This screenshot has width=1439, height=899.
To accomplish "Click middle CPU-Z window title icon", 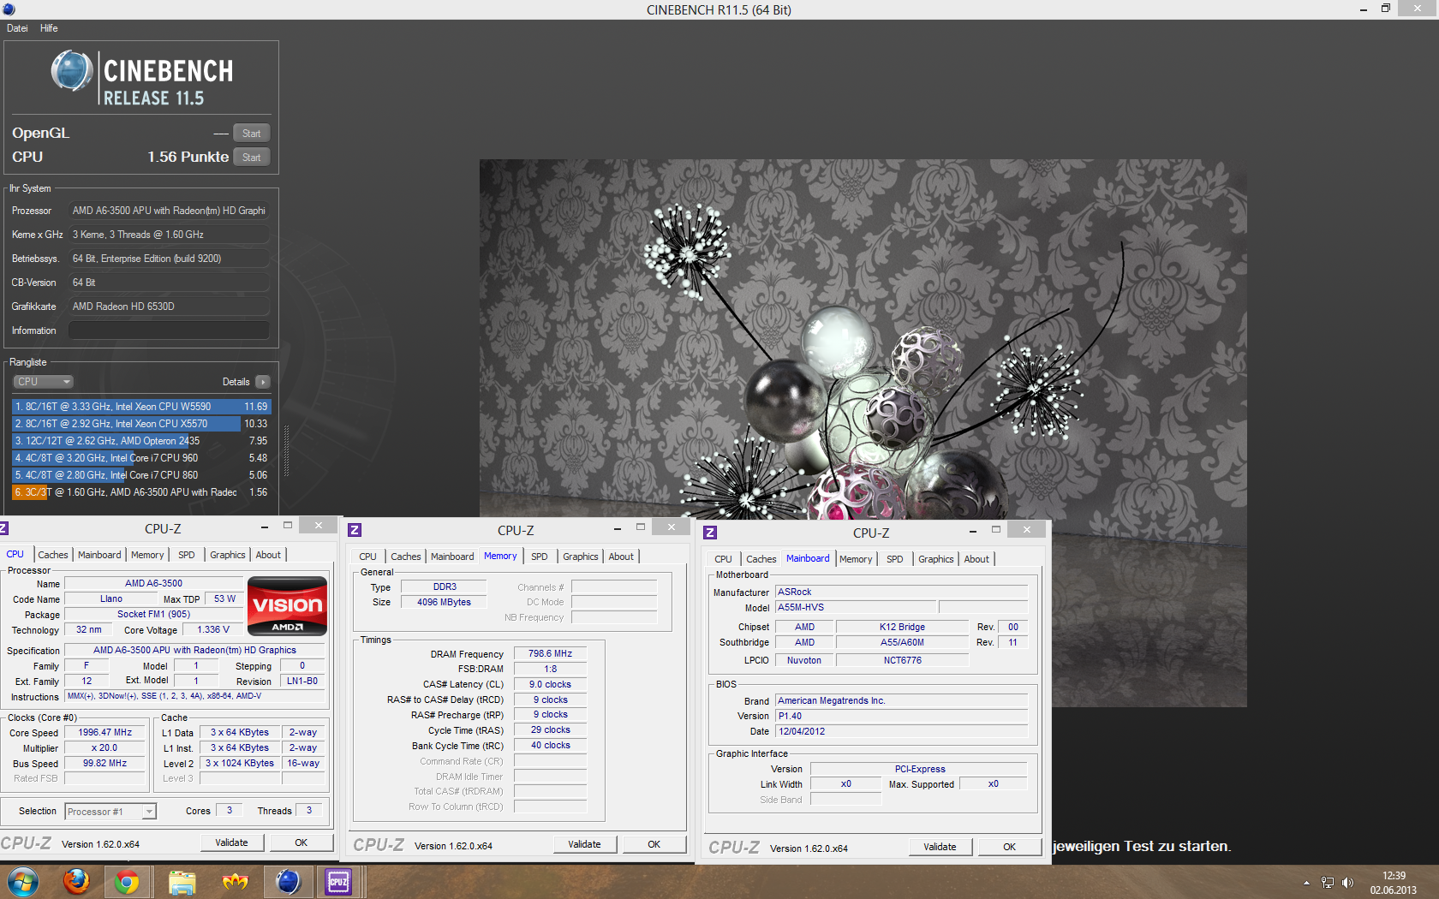I will point(355,531).
